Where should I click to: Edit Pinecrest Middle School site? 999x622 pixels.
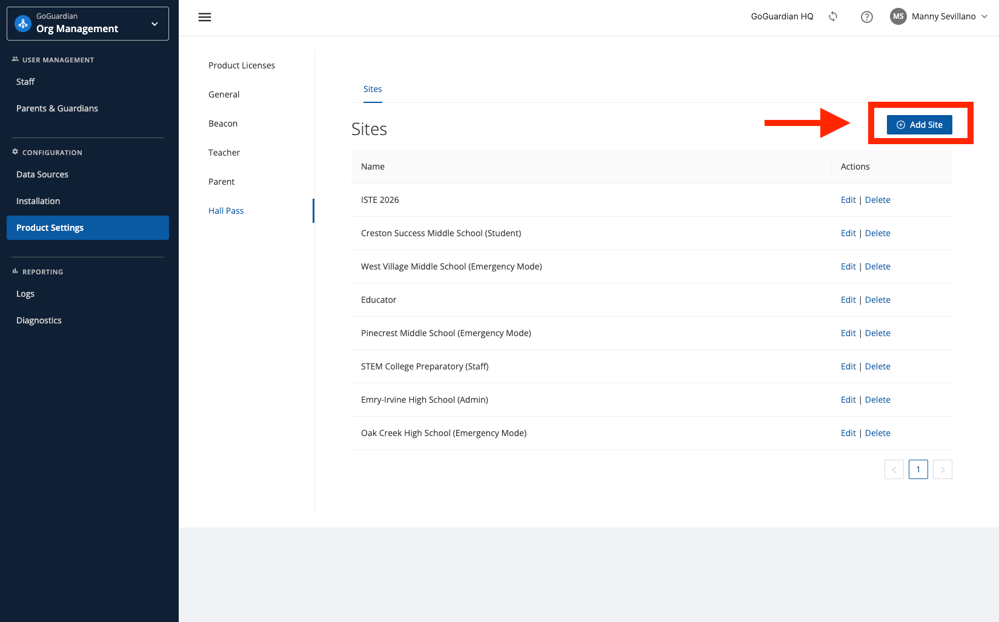pyautogui.click(x=848, y=333)
